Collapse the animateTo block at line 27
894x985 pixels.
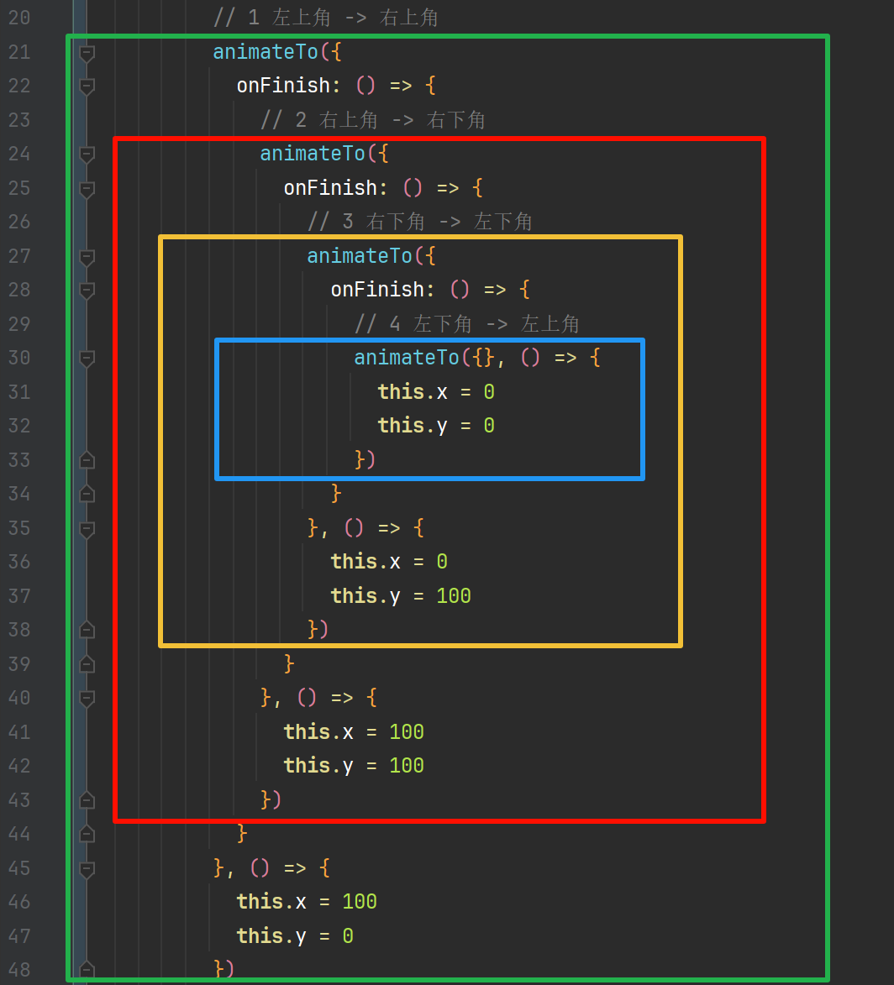[x=87, y=255]
